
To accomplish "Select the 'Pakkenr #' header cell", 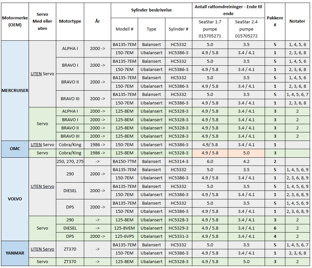I will 275,21.
